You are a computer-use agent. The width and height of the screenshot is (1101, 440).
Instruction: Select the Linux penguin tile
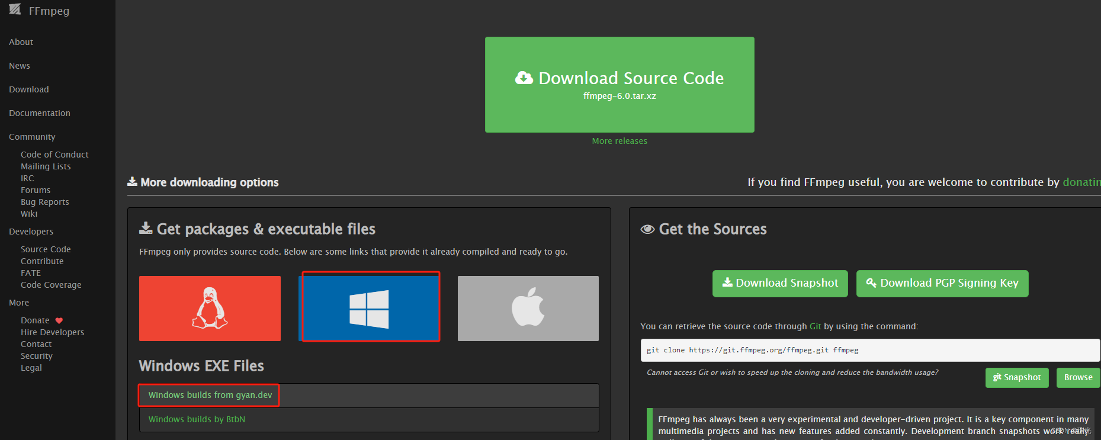[210, 309]
